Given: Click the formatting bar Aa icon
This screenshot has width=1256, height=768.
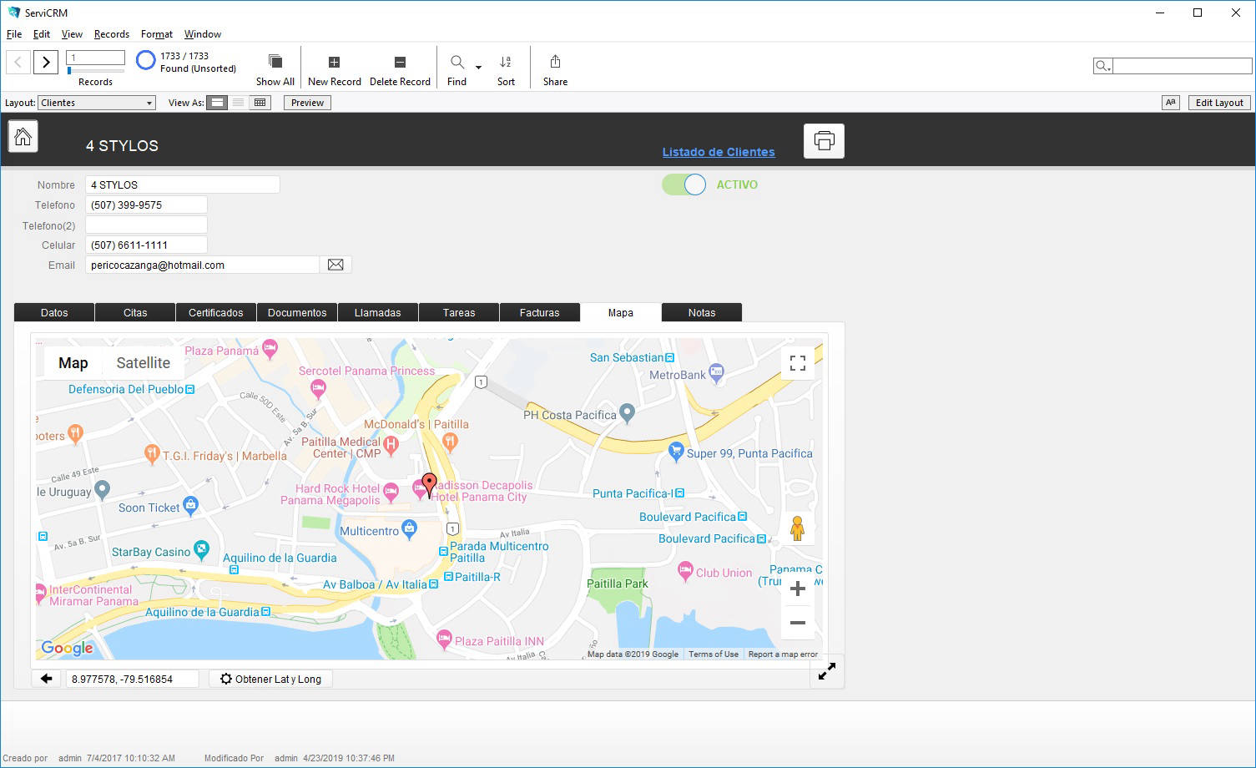Looking at the screenshot, I should click(1170, 103).
